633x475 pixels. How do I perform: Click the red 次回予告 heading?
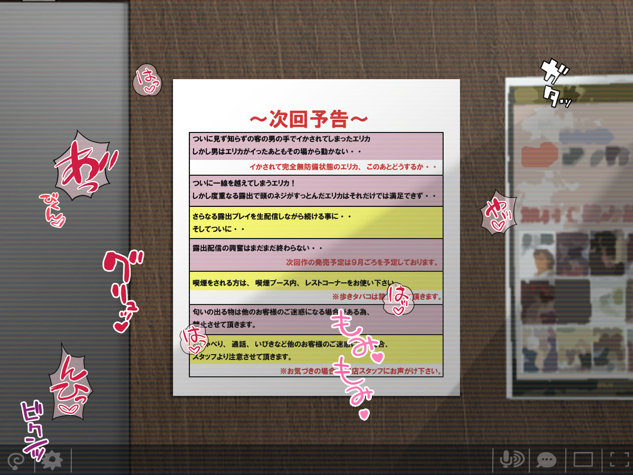(x=308, y=119)
